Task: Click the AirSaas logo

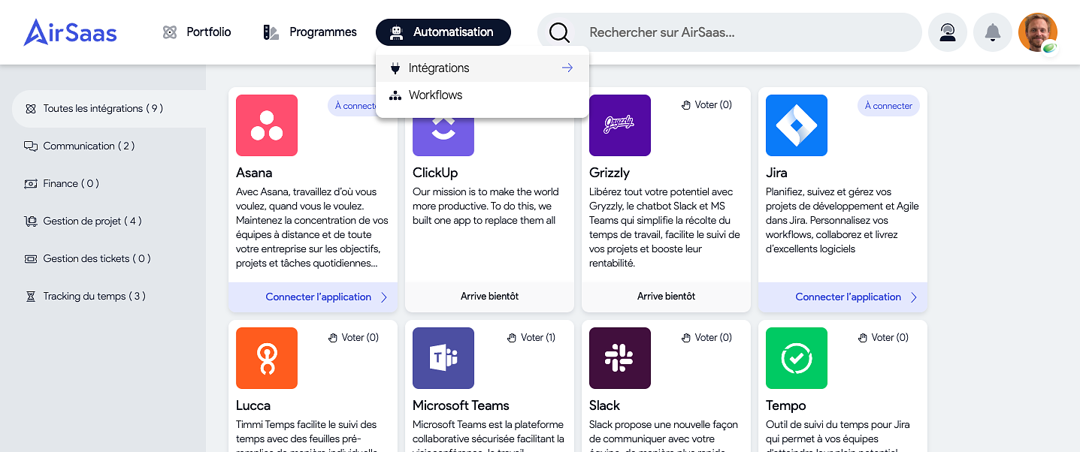Action: click(x=70, y=32)
